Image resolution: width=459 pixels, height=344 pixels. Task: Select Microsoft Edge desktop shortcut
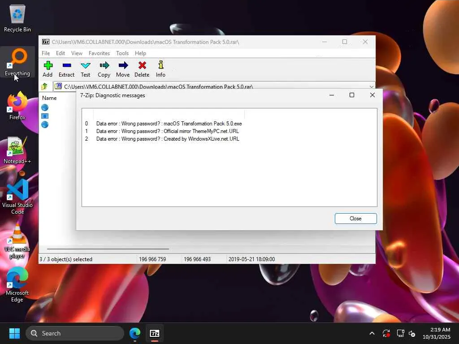pyautogui.click(x=17, y=285)
